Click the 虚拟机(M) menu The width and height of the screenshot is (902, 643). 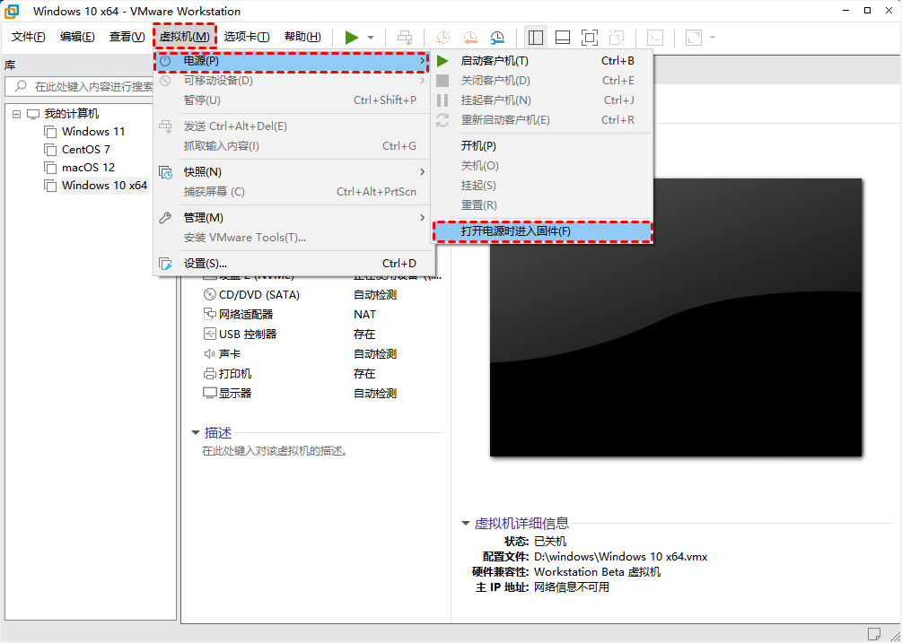point(185,37)
